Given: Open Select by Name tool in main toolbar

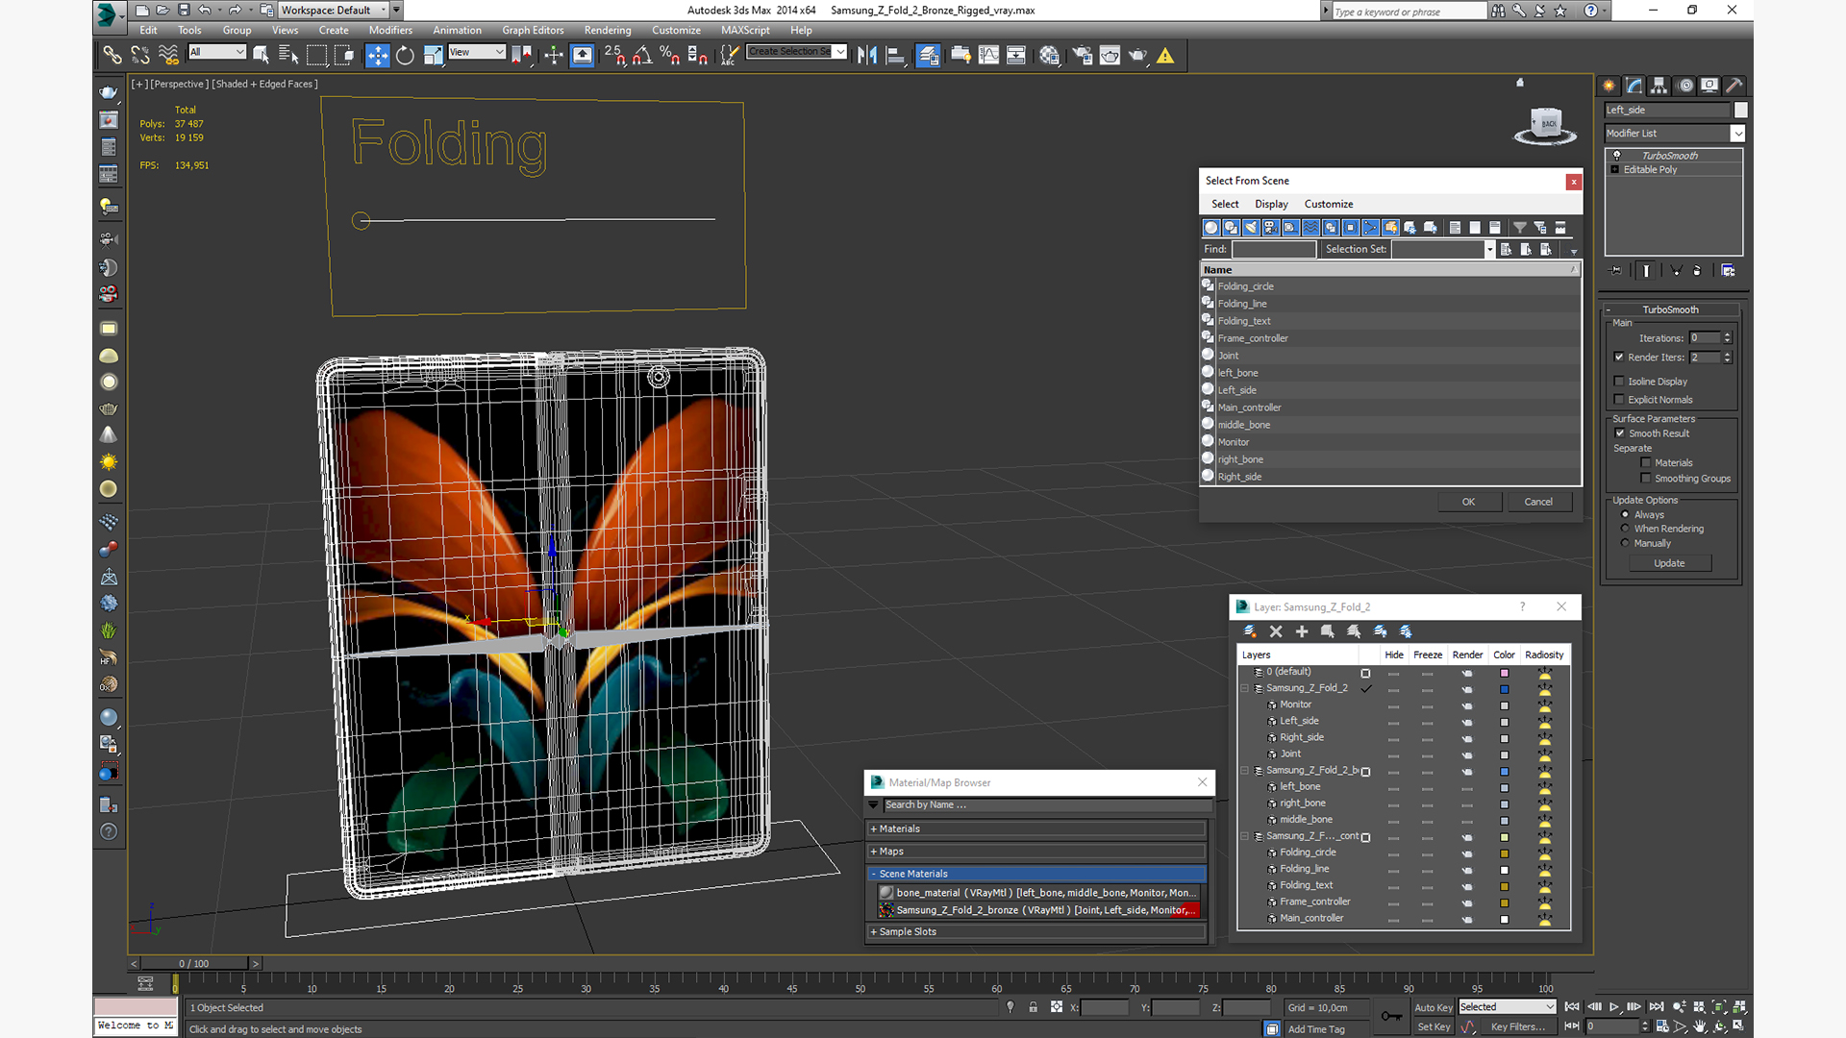Looking at the screenshot, I should pyautogui.click(x=288, y=56).
